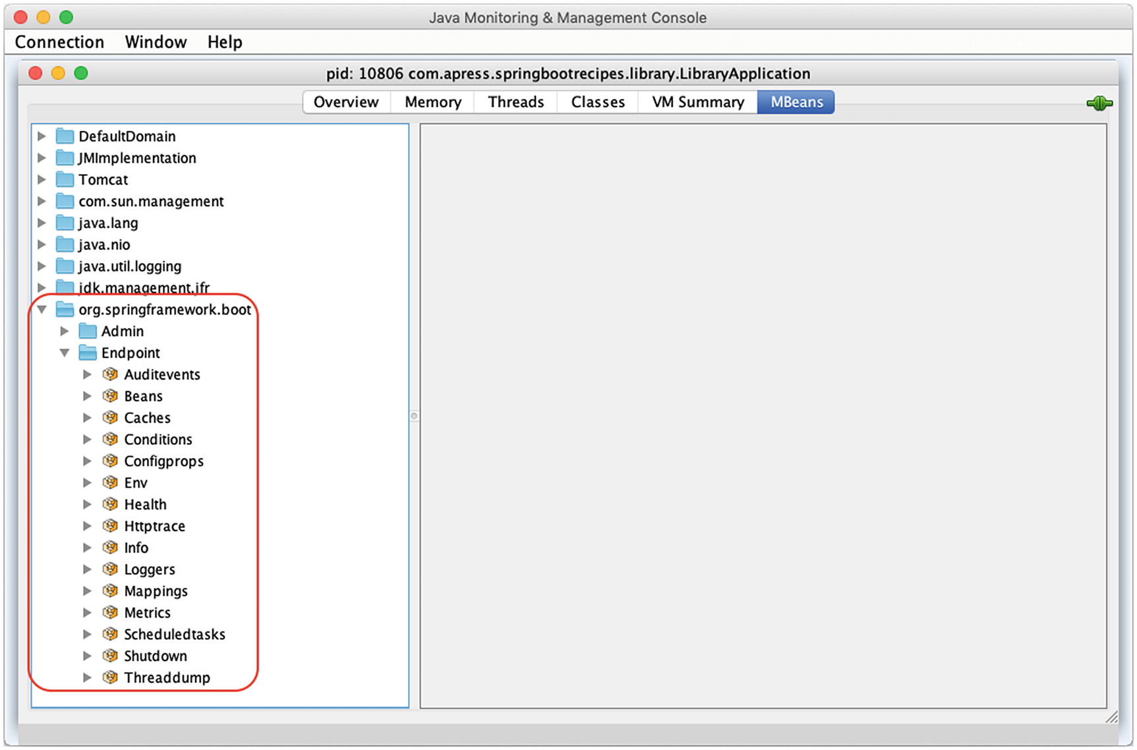Select the Mappings label in tree
The width and height of the screenshot is (1137, 750).
click(156, 591)
